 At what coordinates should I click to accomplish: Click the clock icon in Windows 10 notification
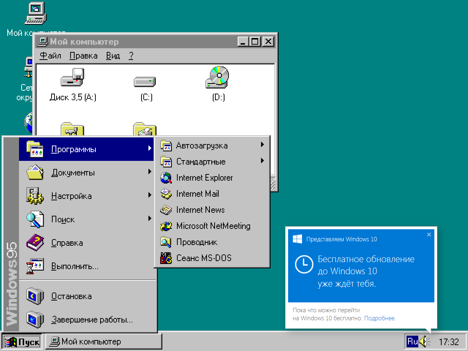(304, 264)
